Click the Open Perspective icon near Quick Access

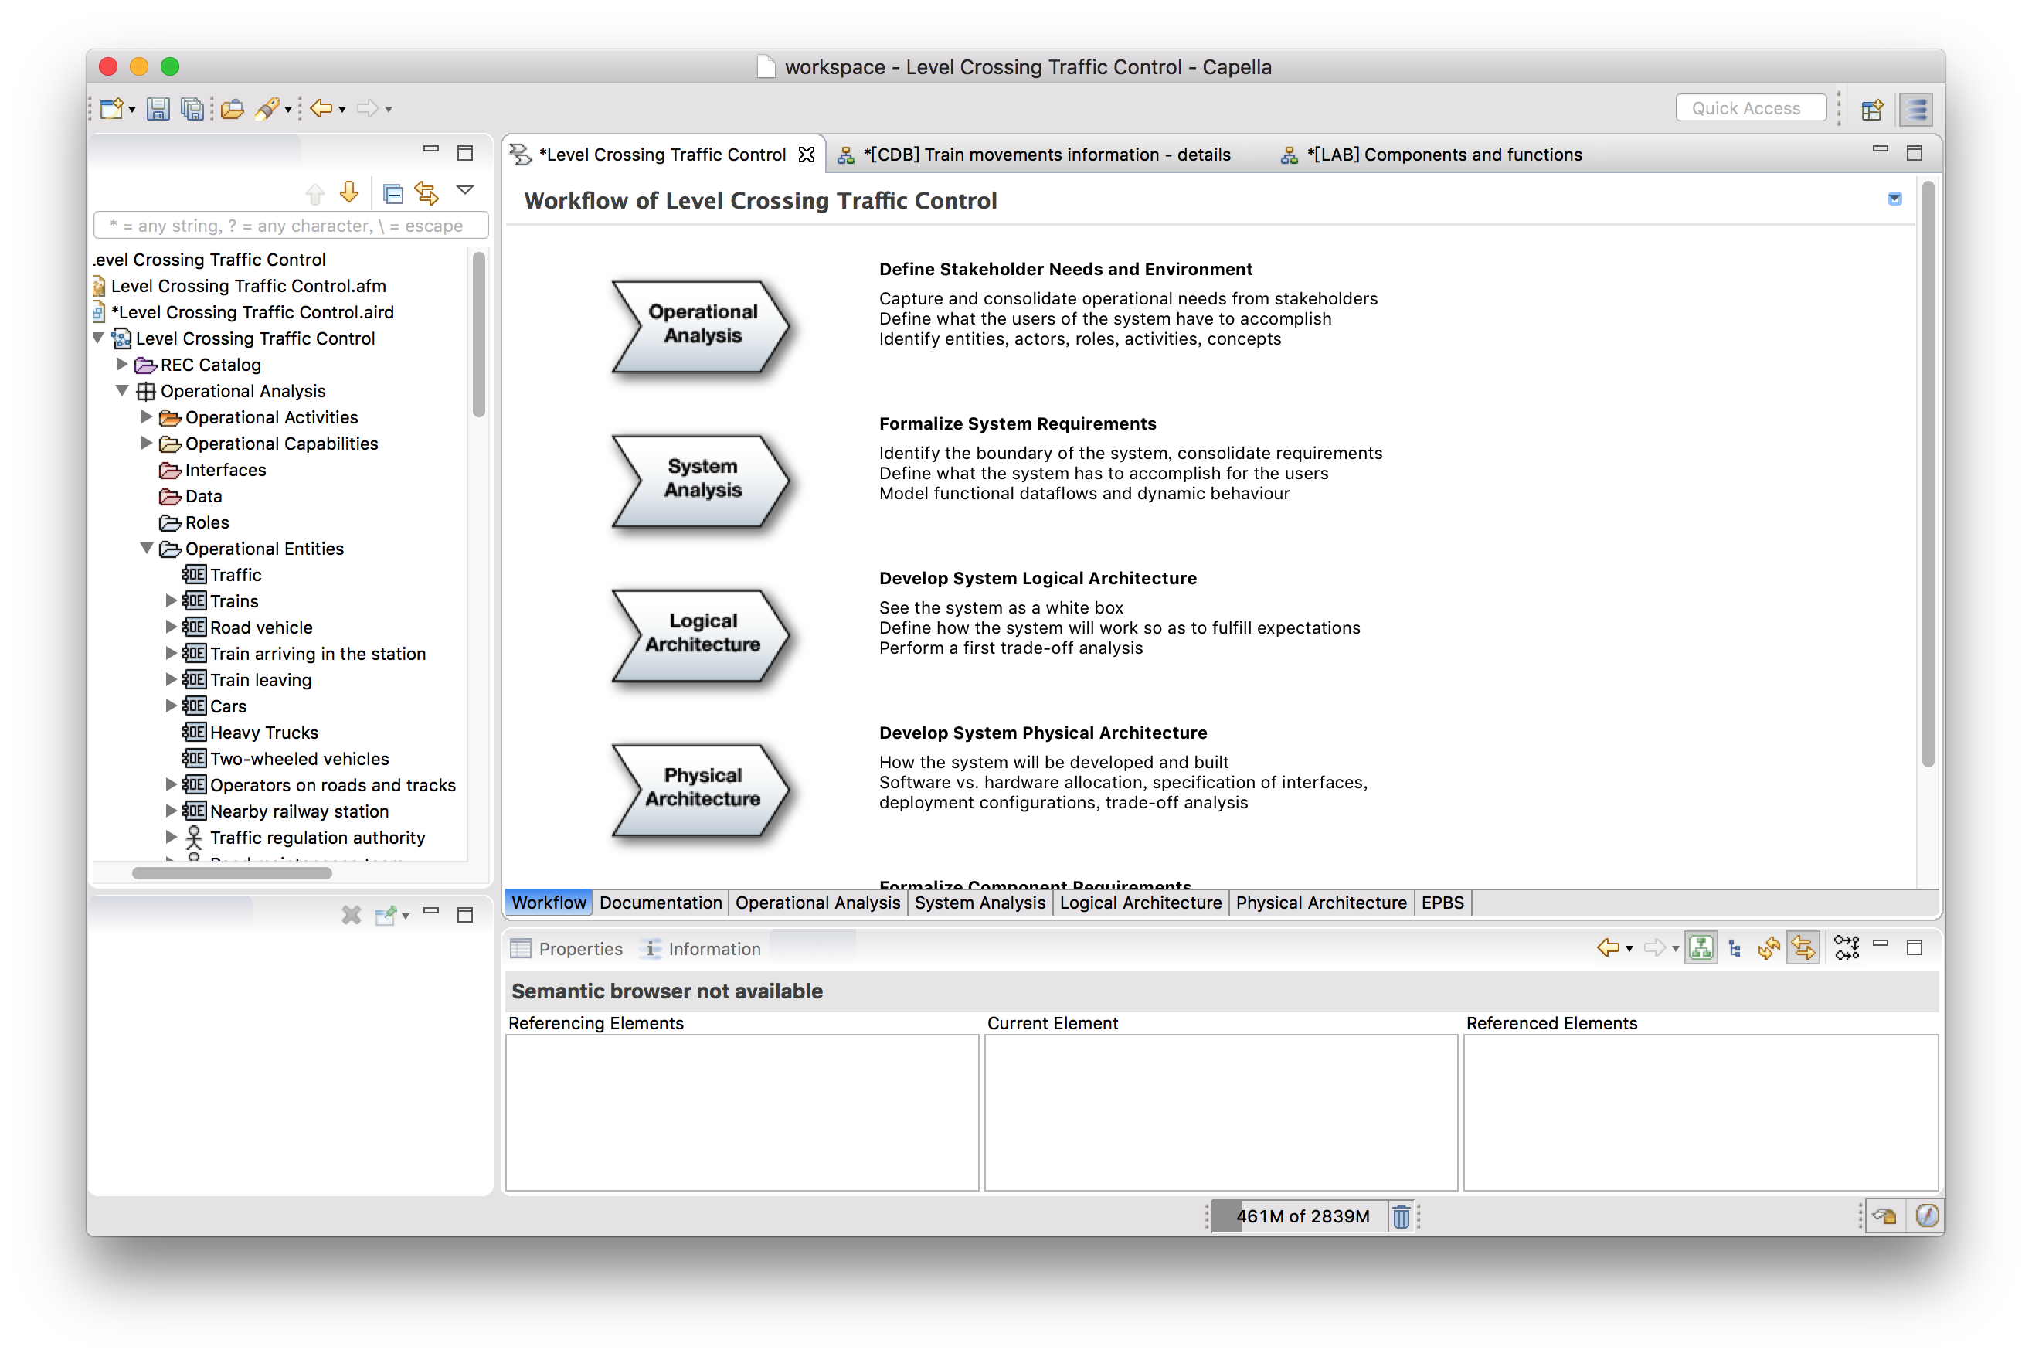(x=1871, y=109)
